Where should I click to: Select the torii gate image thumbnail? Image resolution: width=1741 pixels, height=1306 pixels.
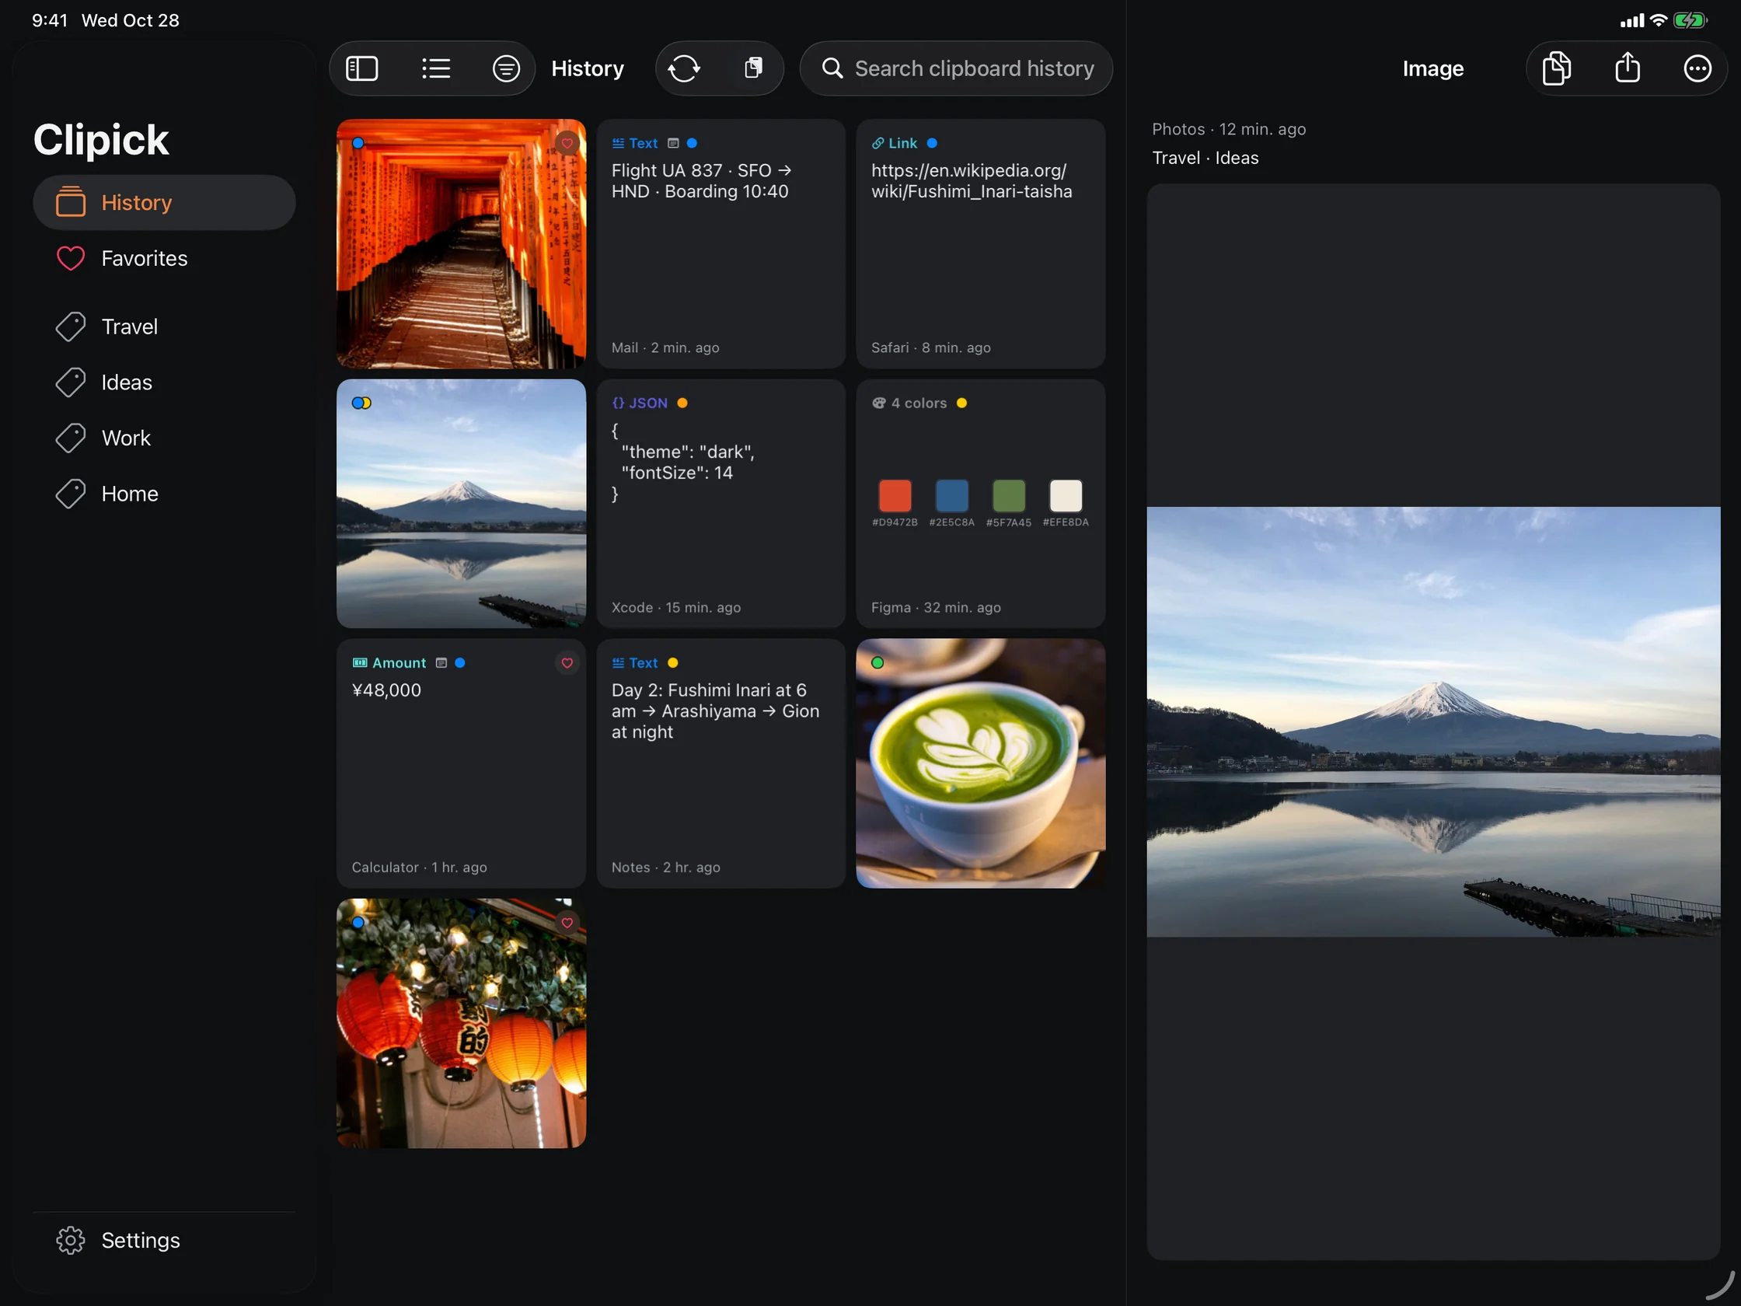pyautogui.click(x=461, y=244)
